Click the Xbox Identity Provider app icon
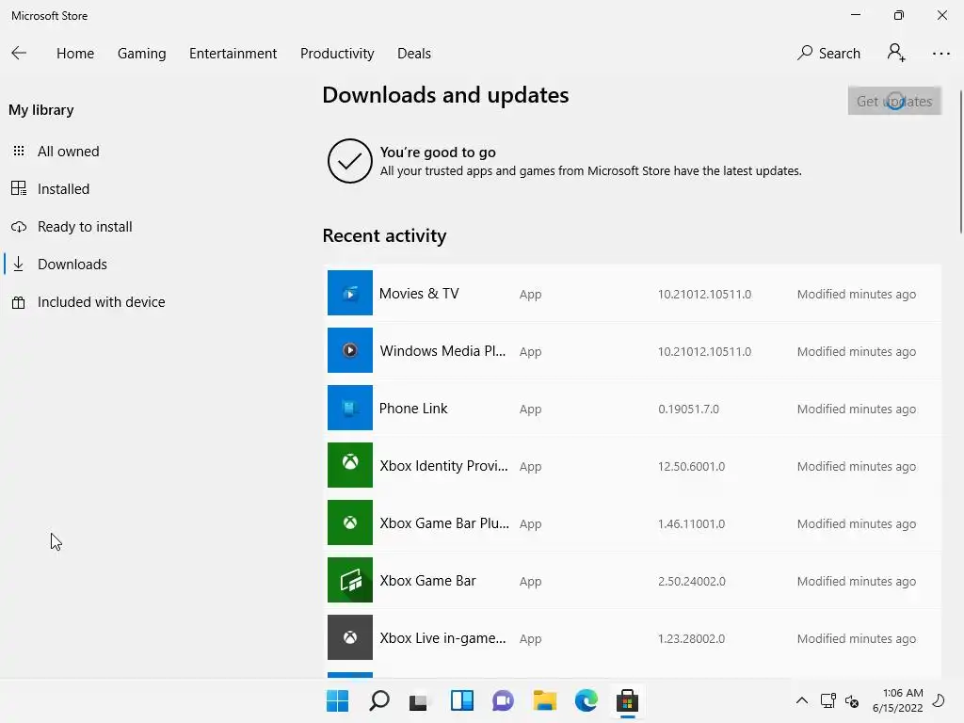Image resolution: width=964 pixels, height=723 pixels. (350, 465)
